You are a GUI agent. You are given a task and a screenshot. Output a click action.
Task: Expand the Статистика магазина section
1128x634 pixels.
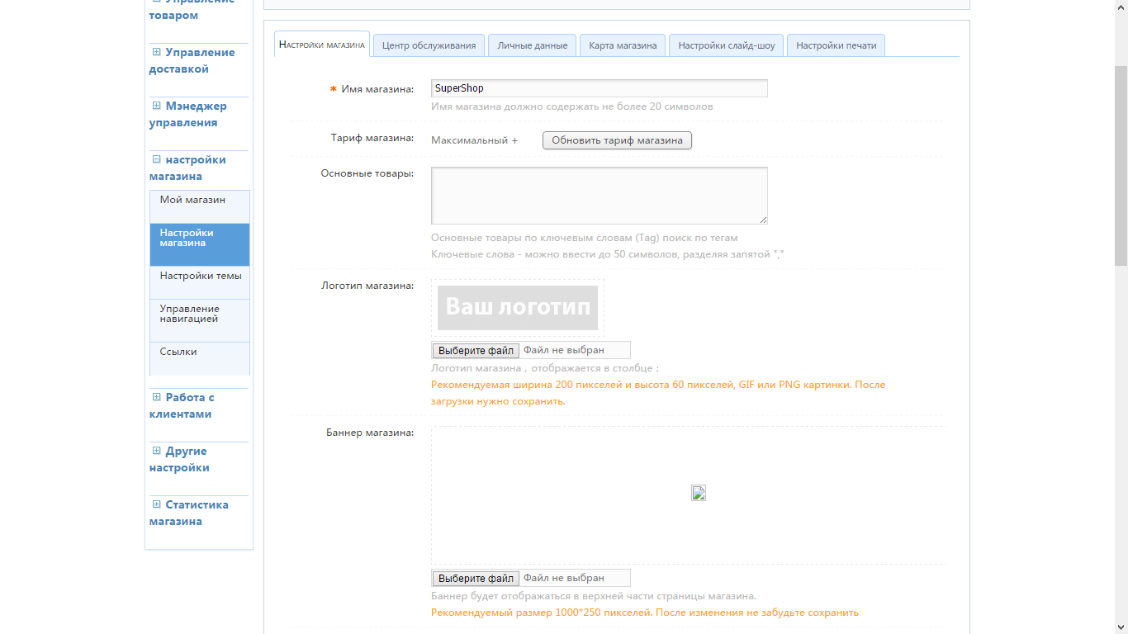pos(156,504)
